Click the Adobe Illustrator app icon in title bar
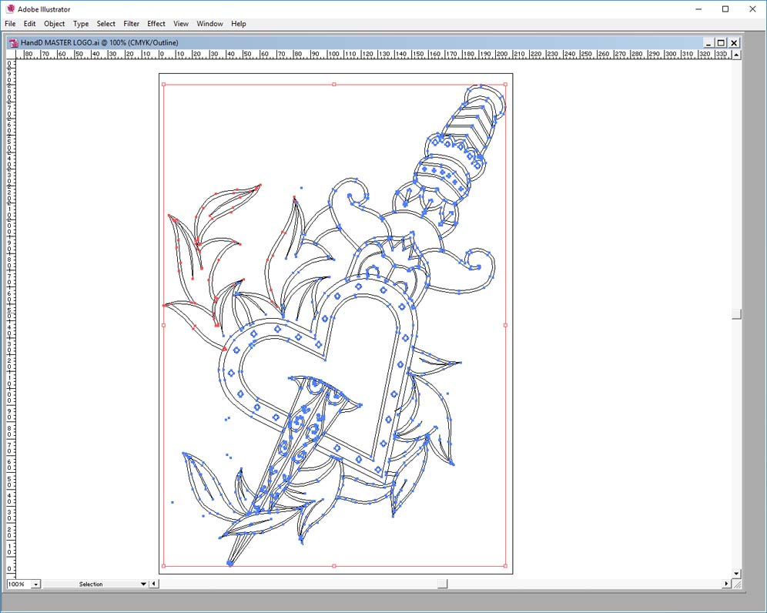Screen dimensions: 767x613 coord(10,9)
